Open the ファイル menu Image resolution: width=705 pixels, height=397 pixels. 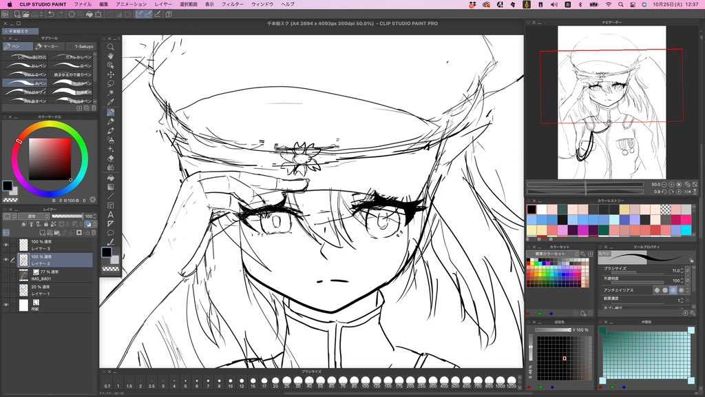pos(83,4)
